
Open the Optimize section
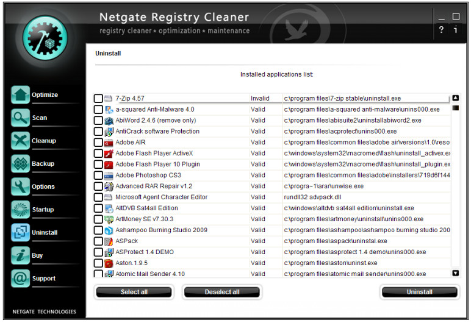[45, 95]
